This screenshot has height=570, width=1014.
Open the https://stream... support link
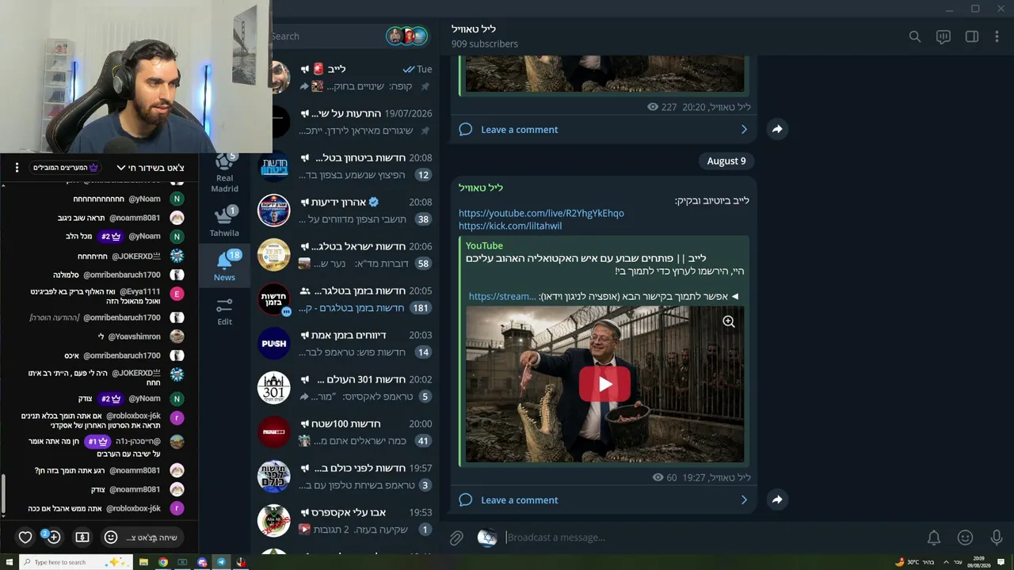coord(502,296)
